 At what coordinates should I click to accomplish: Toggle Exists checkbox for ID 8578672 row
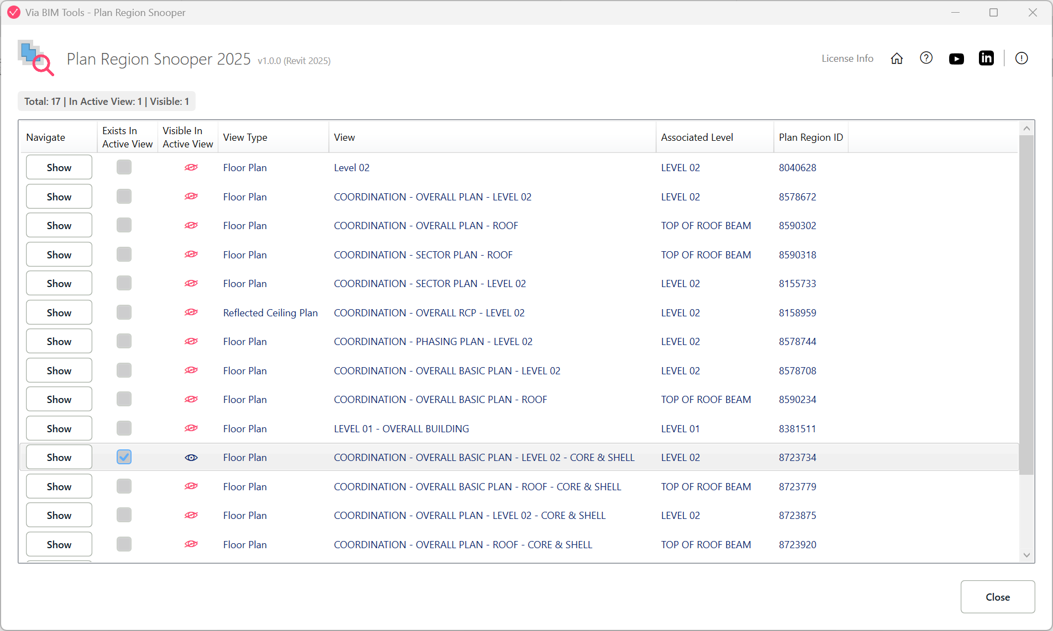[124, 197]
